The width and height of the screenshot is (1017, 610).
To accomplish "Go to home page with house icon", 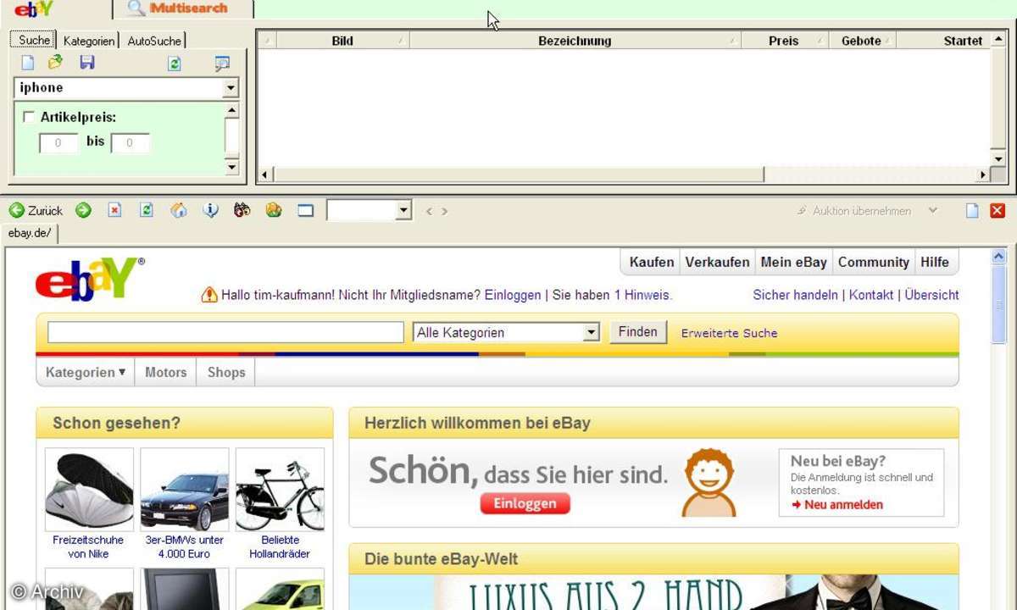I will click(x=178, y=210).
